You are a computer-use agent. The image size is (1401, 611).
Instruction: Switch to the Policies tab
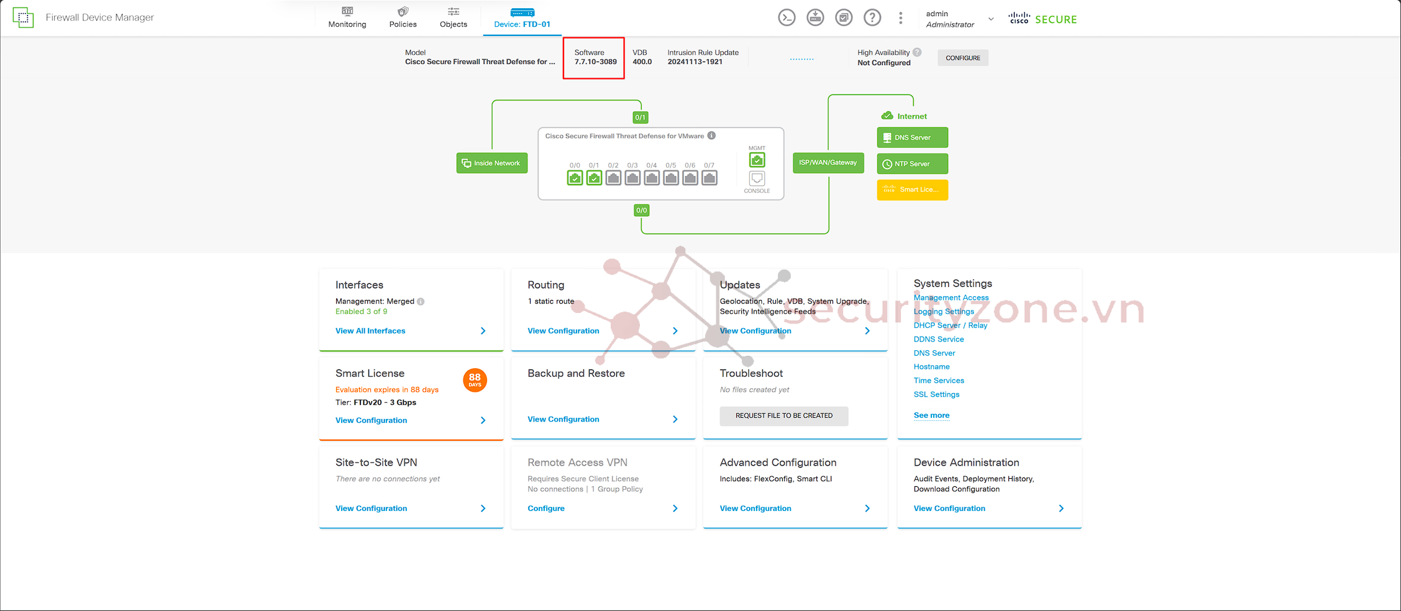pyautogui.click(x=403, y=17)
